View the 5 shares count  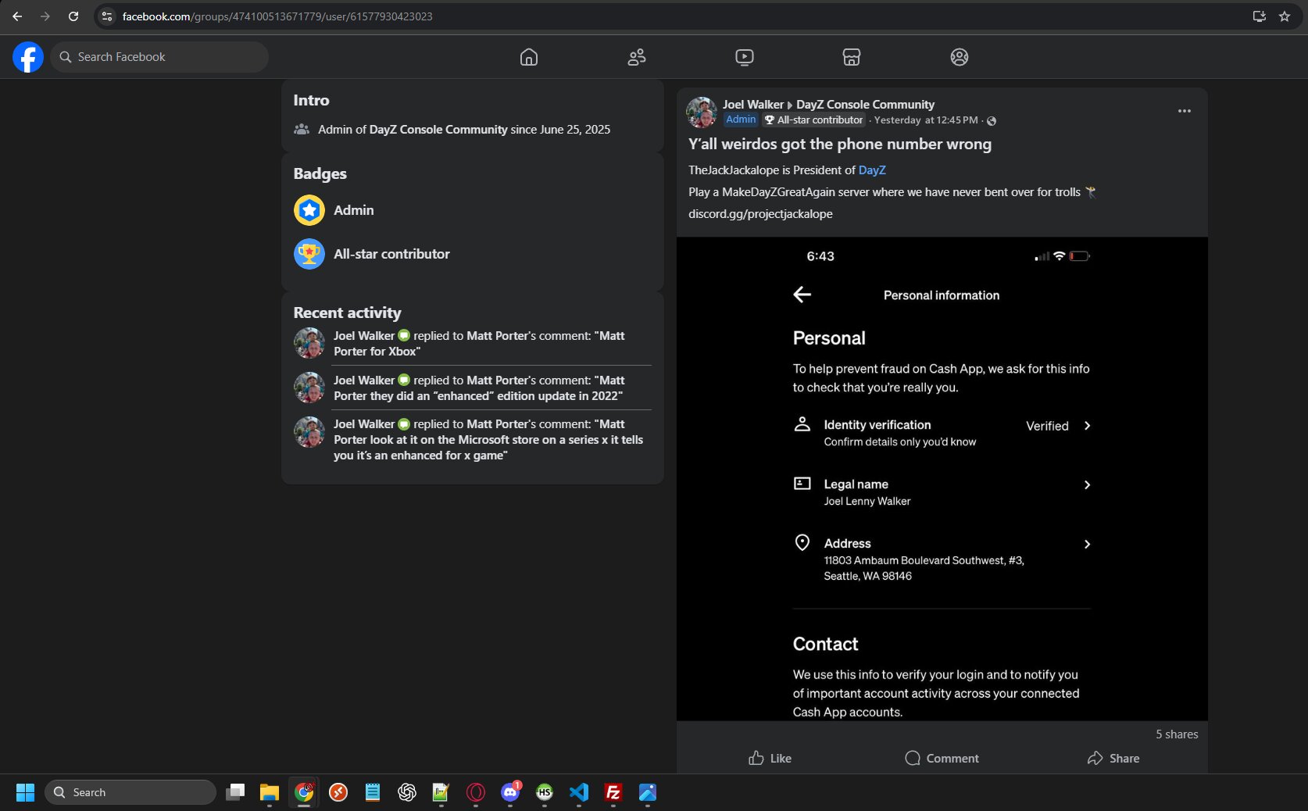pyautogui.click(x=1177, y=734)
